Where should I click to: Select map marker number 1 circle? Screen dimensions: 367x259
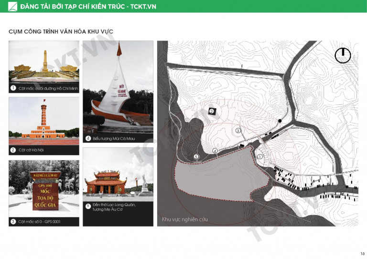coord(260,157)
